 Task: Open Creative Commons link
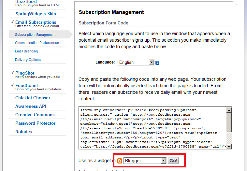point(35,115)
